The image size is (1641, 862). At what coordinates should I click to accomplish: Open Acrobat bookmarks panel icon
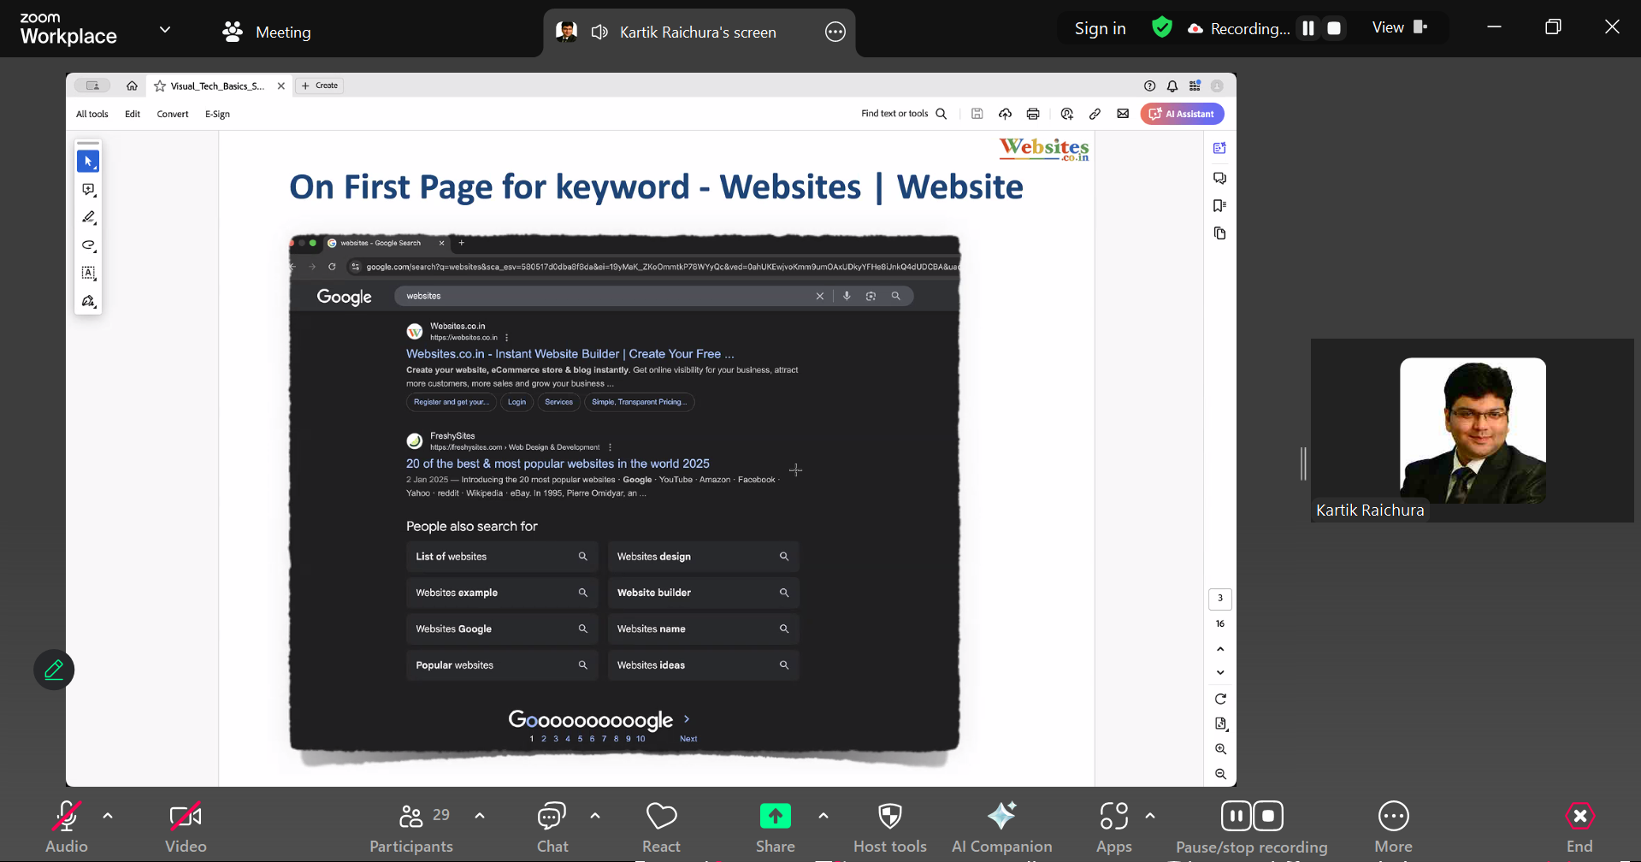tap(1220, 205)
